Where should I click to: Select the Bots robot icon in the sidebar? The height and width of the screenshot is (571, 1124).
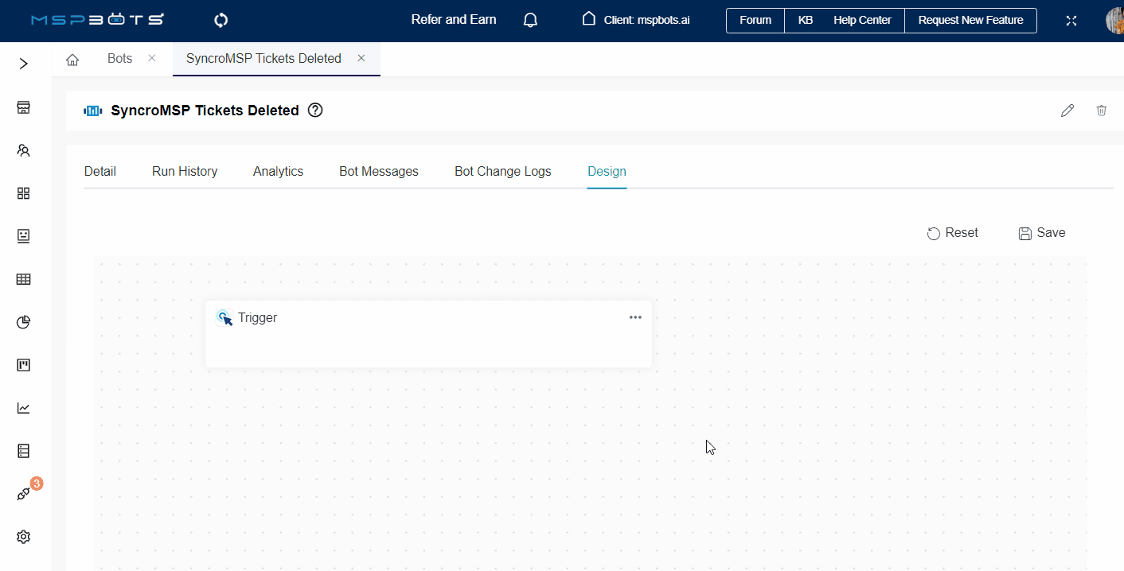pyautogui.click(x=23, y=236)
